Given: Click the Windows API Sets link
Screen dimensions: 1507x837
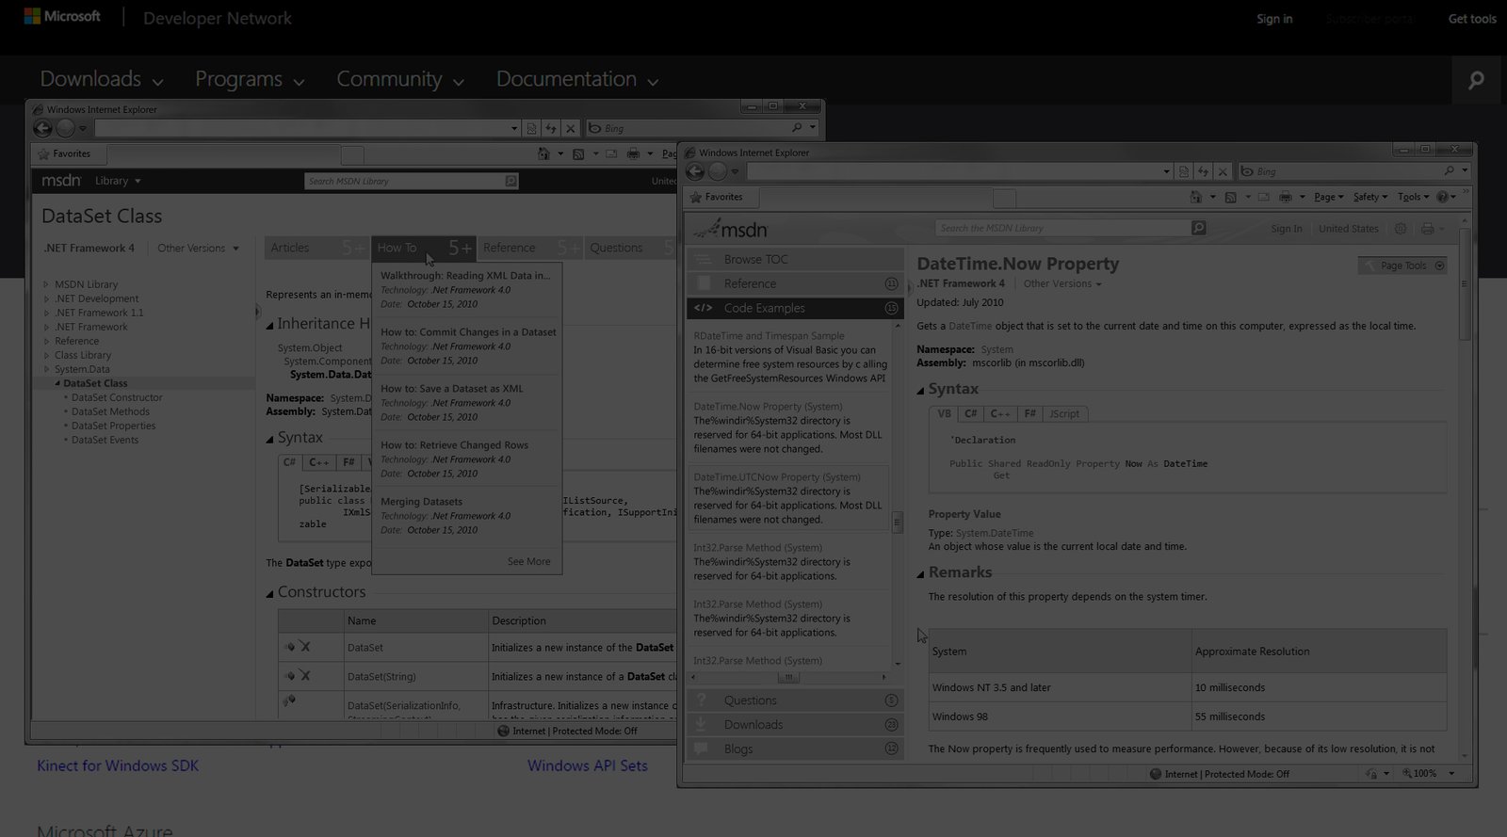Looking at the screenshot, I should [587, 765].
